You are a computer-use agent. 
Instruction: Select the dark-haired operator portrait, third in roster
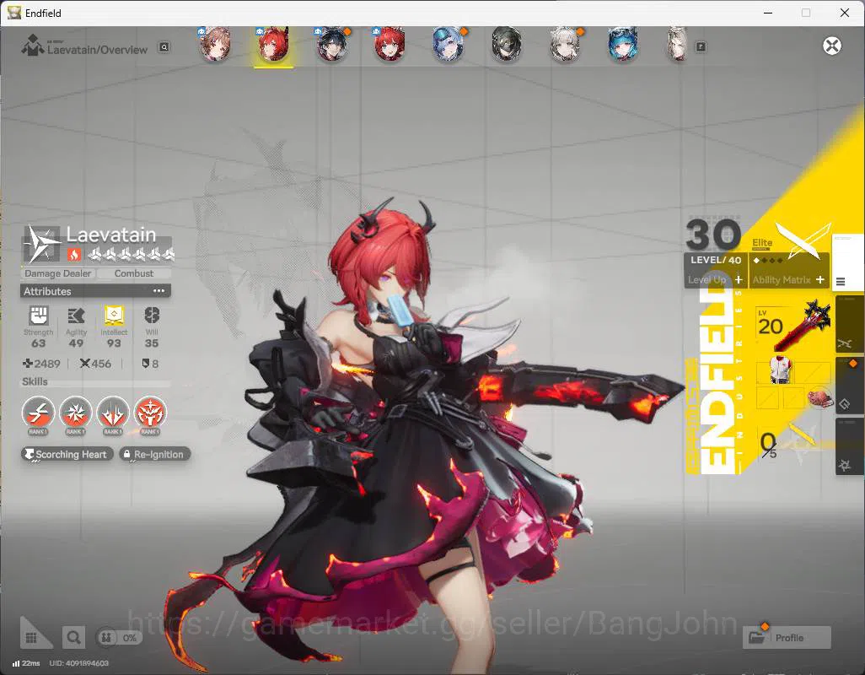(x=332, y=44)
